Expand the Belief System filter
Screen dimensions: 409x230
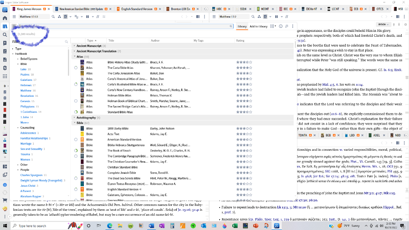click(x=18, y=59)
